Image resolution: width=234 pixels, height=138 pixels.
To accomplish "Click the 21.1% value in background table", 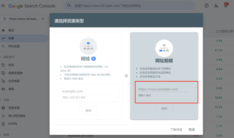I will 218,50.
